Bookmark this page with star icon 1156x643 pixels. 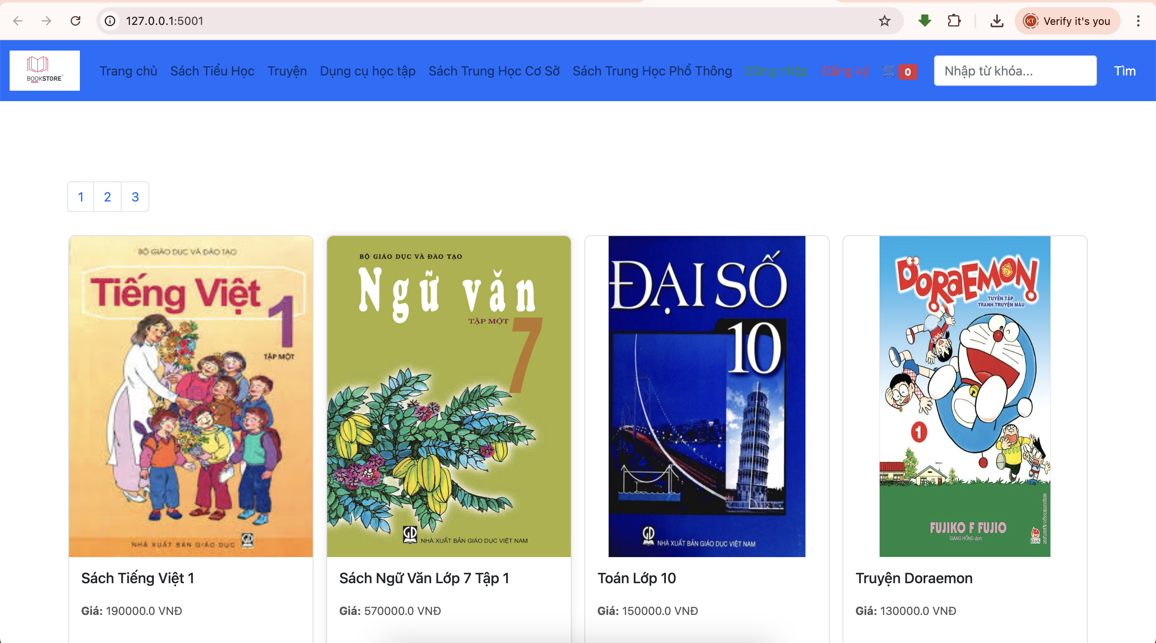click(x=885, y=20)
